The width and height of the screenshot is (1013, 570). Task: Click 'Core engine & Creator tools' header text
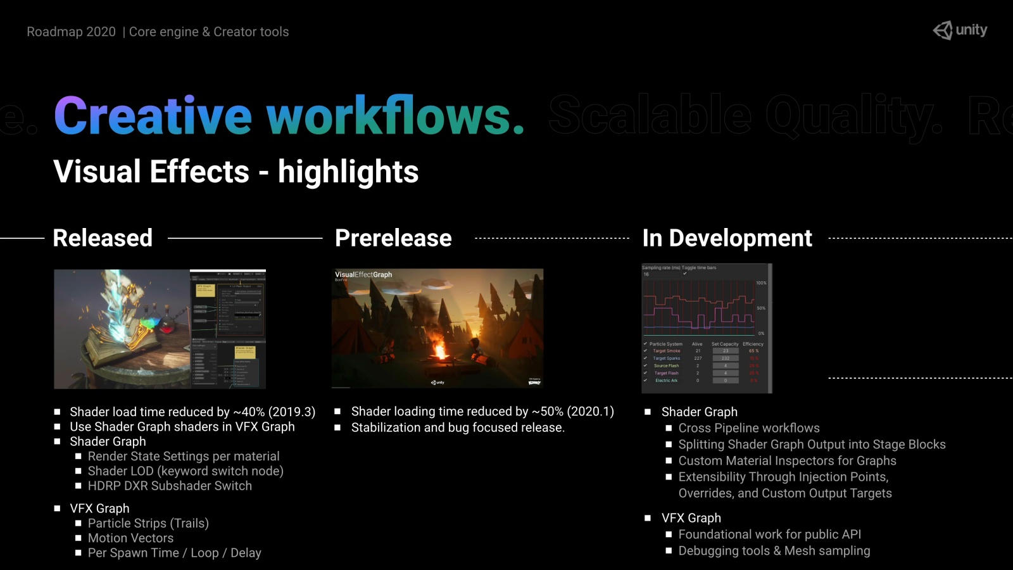[209, 32]
